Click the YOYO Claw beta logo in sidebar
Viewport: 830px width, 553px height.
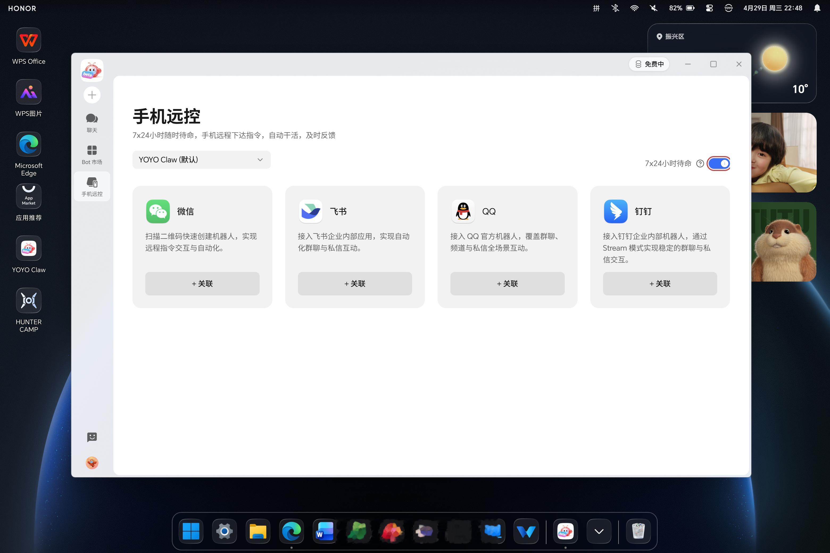[92, 70]
